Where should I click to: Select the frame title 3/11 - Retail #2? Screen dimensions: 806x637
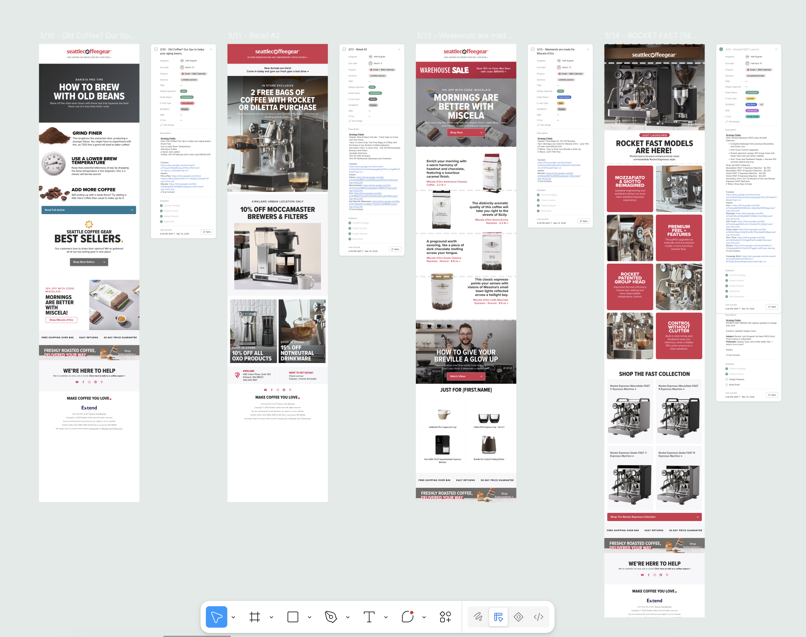pyautogui.click(x=254, y=35)
